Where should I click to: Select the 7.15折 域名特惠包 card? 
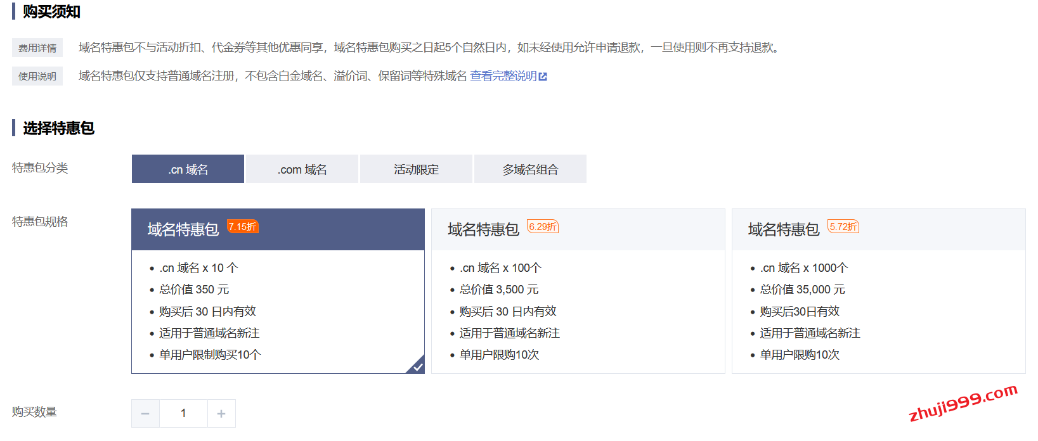(278, 291)
